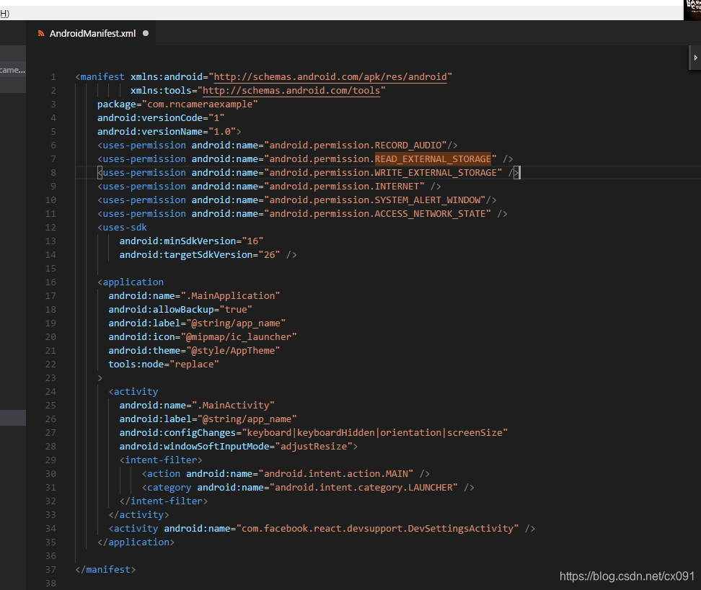
Task: Click the RECORD_AUDIO permission text
Action: point(408,145)
